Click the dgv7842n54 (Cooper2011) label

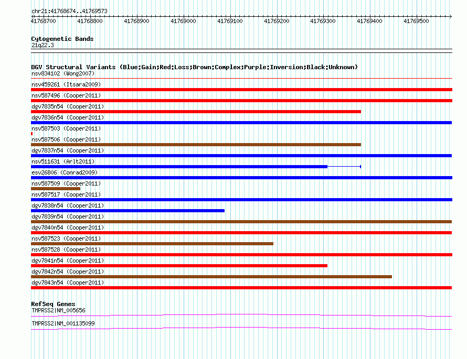point(68,271)
